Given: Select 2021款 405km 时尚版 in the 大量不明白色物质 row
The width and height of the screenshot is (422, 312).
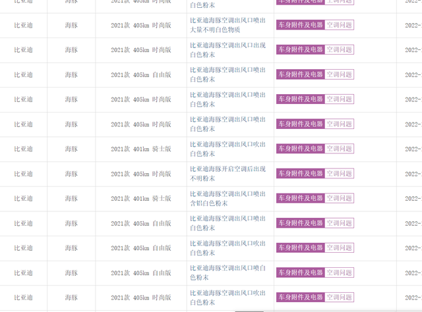Looking at the screenshot, I should (140, 25).
